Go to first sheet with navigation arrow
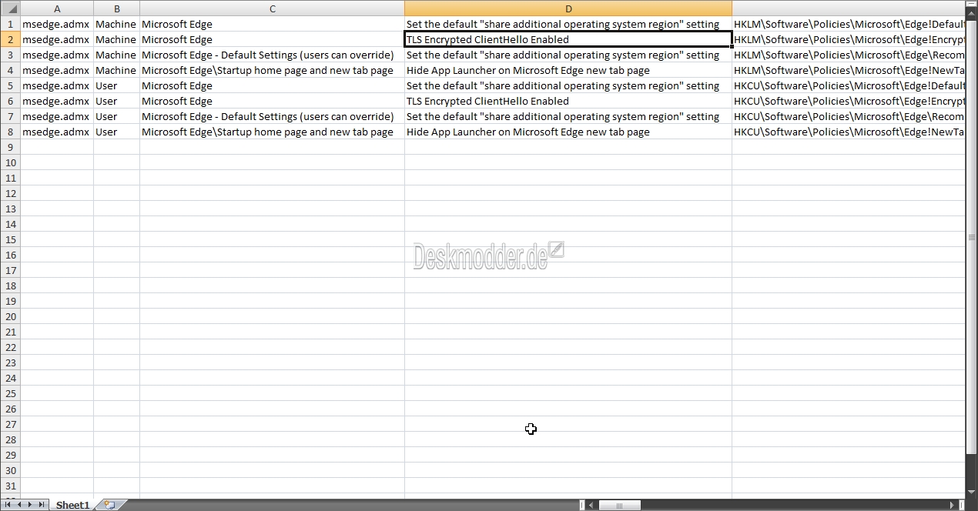 (9, 505)
